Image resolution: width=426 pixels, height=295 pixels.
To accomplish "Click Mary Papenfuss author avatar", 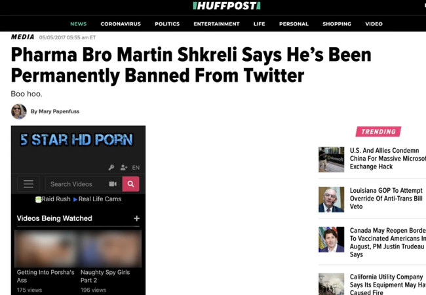I will pyautogui.click(x=19, y=111).
